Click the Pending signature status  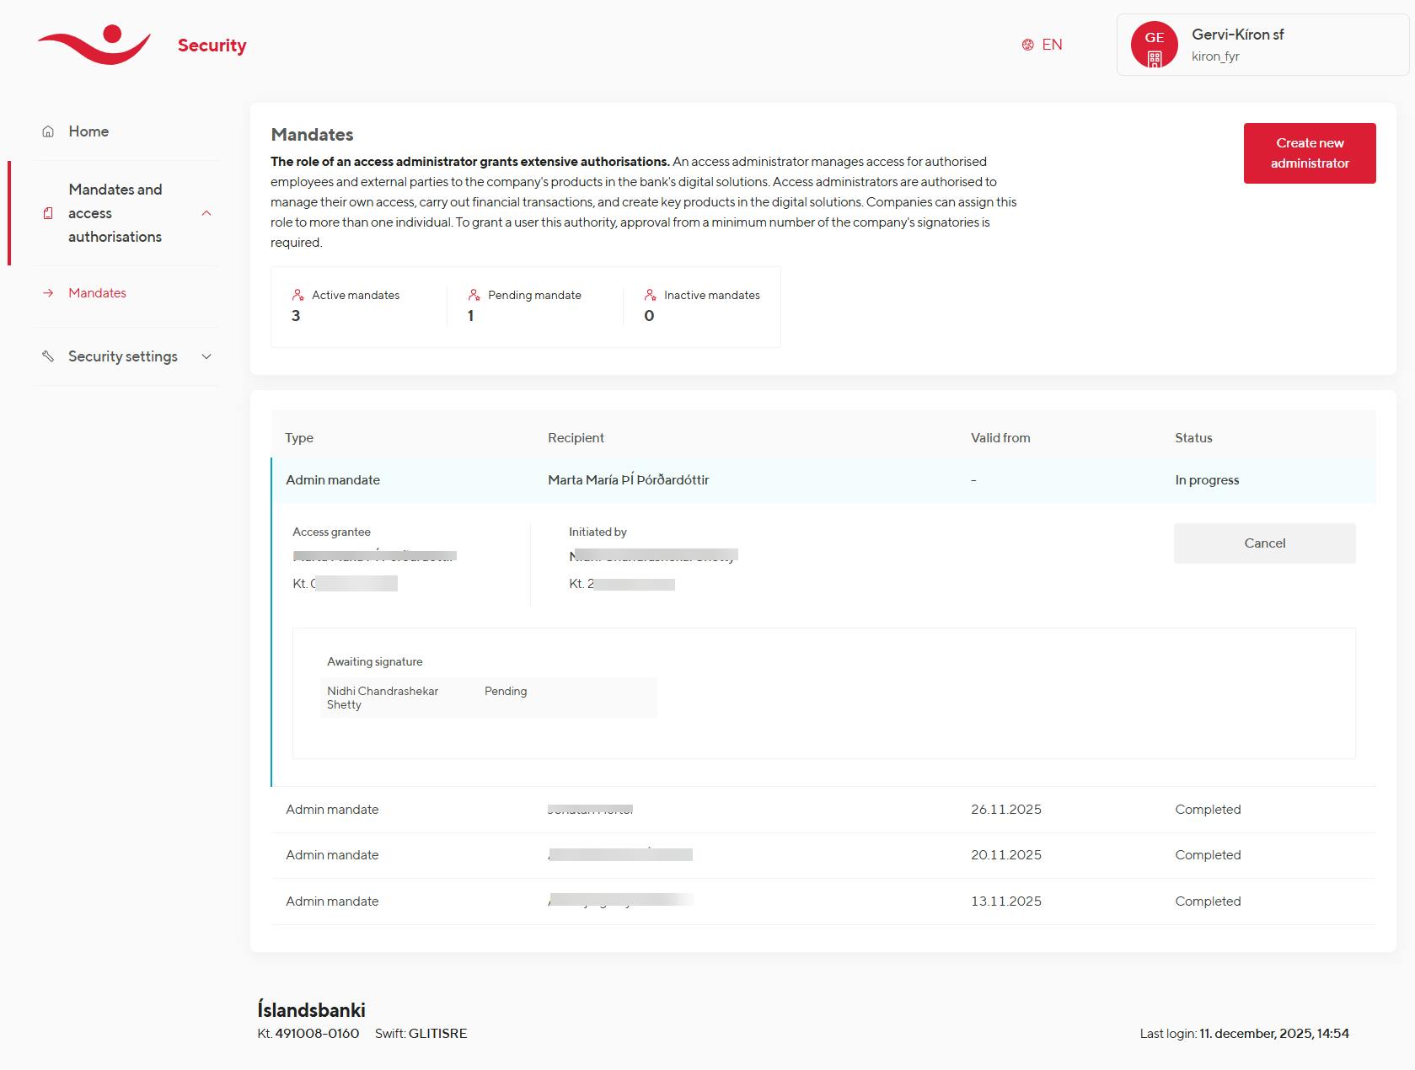click(506, 691)
